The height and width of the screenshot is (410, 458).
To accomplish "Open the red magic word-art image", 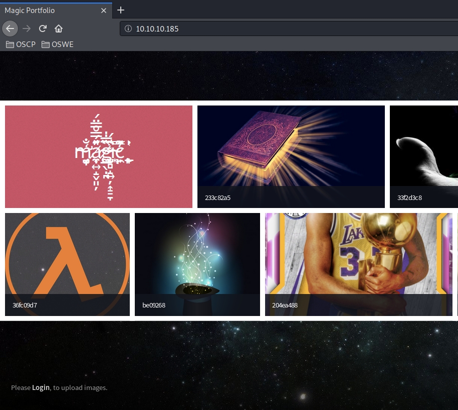I will (99, 156).
